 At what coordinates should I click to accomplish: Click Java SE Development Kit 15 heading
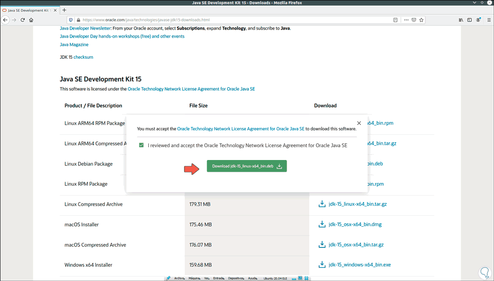click(100, 79)
